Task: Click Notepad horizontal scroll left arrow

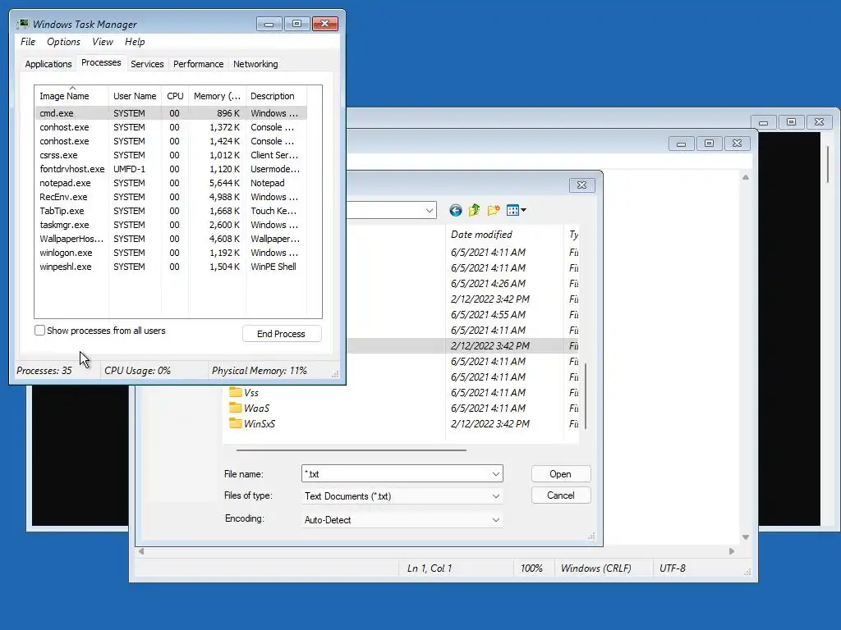Action: pyautogui.click(x=141, y=551)
